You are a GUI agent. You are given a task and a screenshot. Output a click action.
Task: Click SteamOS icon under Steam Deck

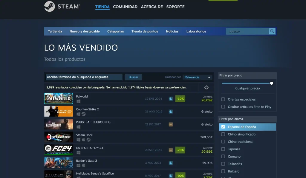pos(88,140)
